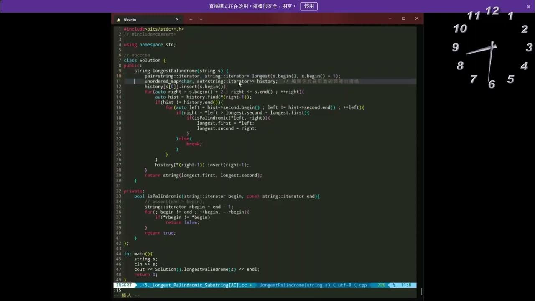Click the 'cin >> s;' line

coord(146,264)
